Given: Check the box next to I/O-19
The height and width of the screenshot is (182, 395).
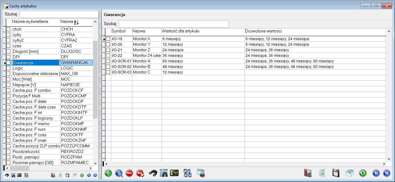Looking at the screenshot, I should click(108, 39).
